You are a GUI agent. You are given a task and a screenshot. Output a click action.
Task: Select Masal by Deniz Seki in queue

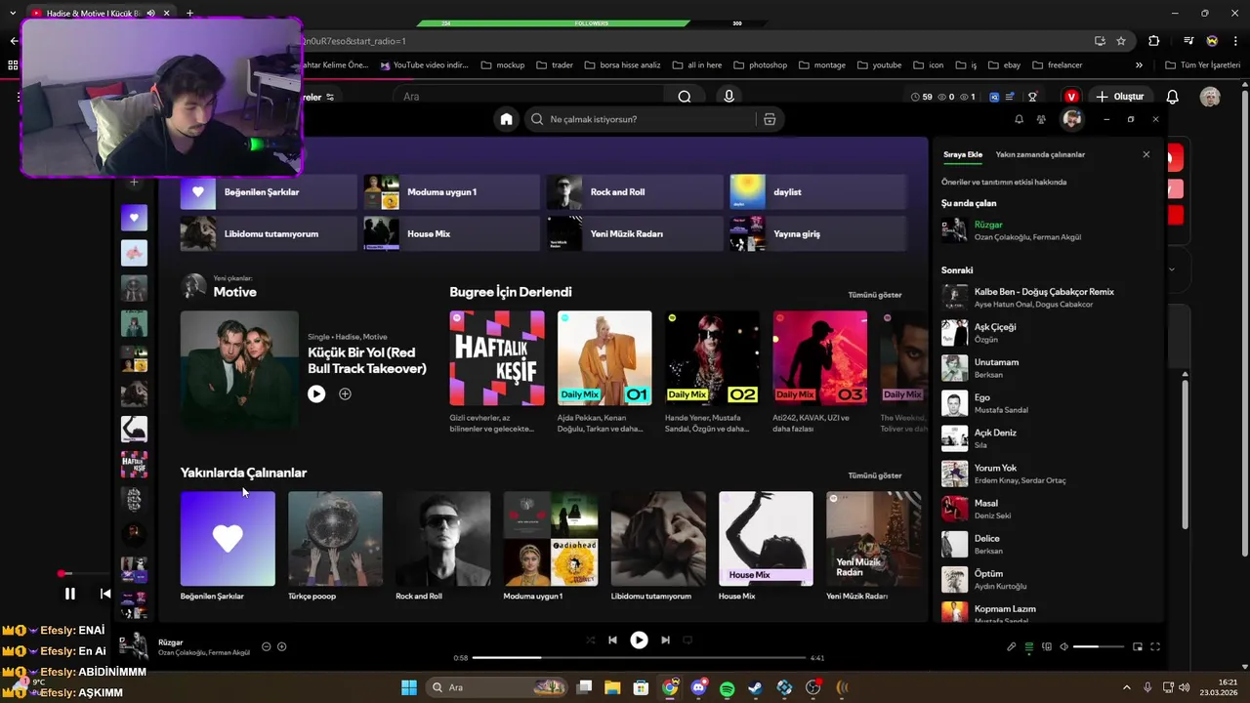(1047, 509)
